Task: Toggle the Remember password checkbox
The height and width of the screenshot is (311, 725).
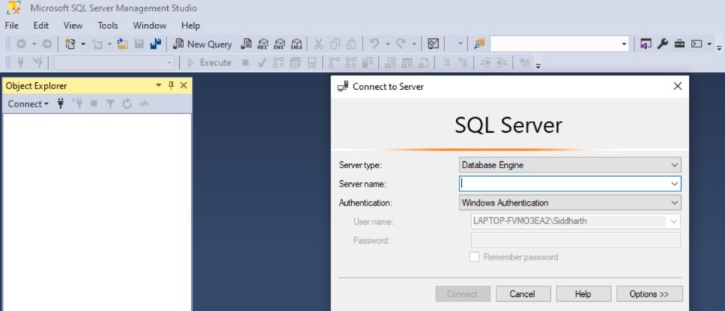Action: (x=474, y=257)
